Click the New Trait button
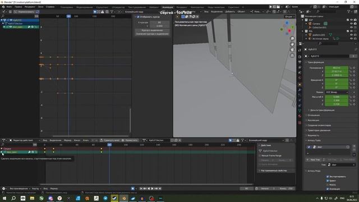 [x=314, y=159]
